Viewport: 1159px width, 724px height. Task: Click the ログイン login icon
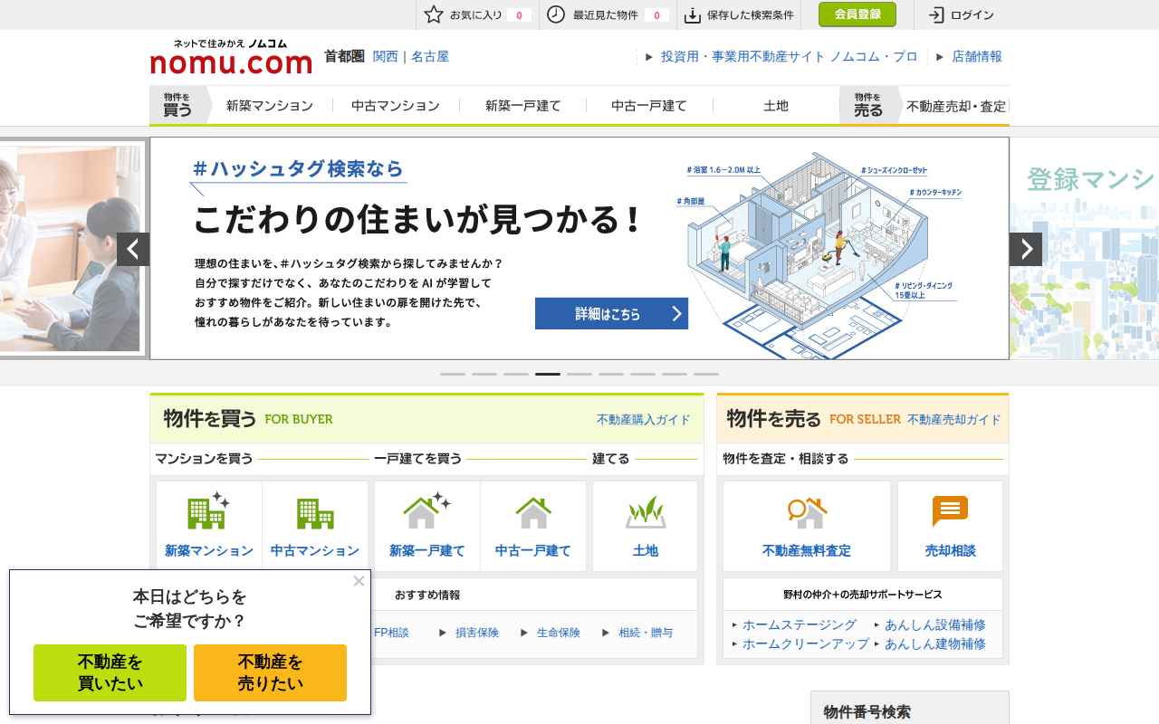click(x=935, y=14)
